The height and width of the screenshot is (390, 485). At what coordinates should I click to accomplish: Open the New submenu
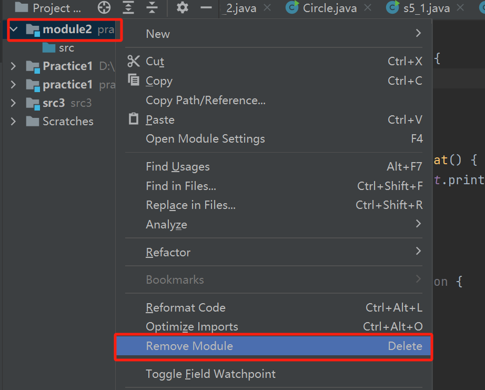point(158,34)
